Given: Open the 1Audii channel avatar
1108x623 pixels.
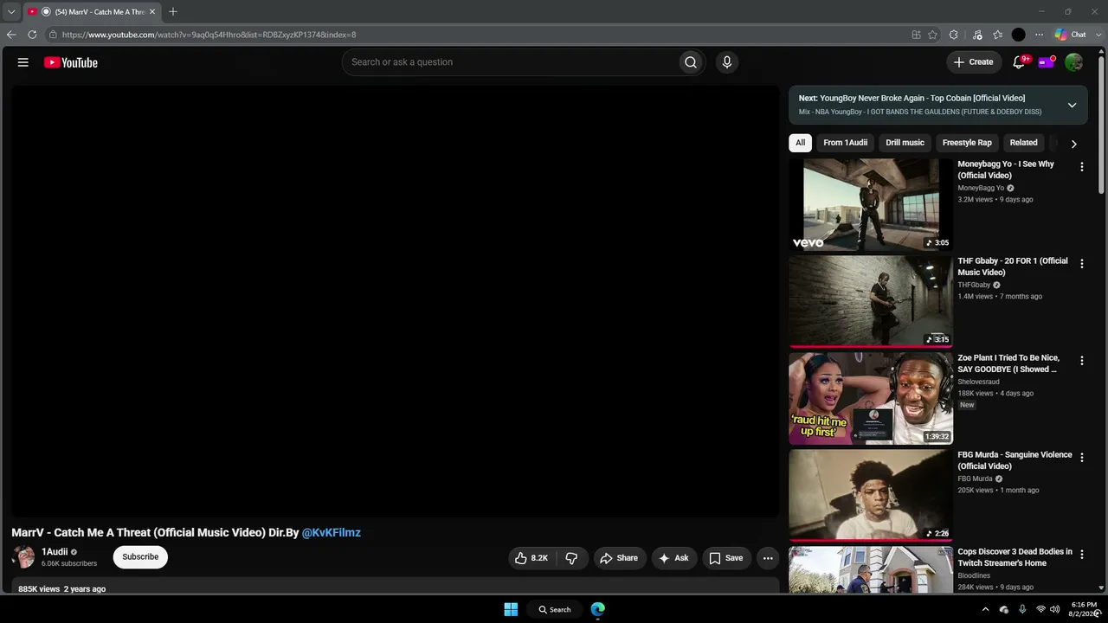Looking at the screenshot, I should [24, 557].
